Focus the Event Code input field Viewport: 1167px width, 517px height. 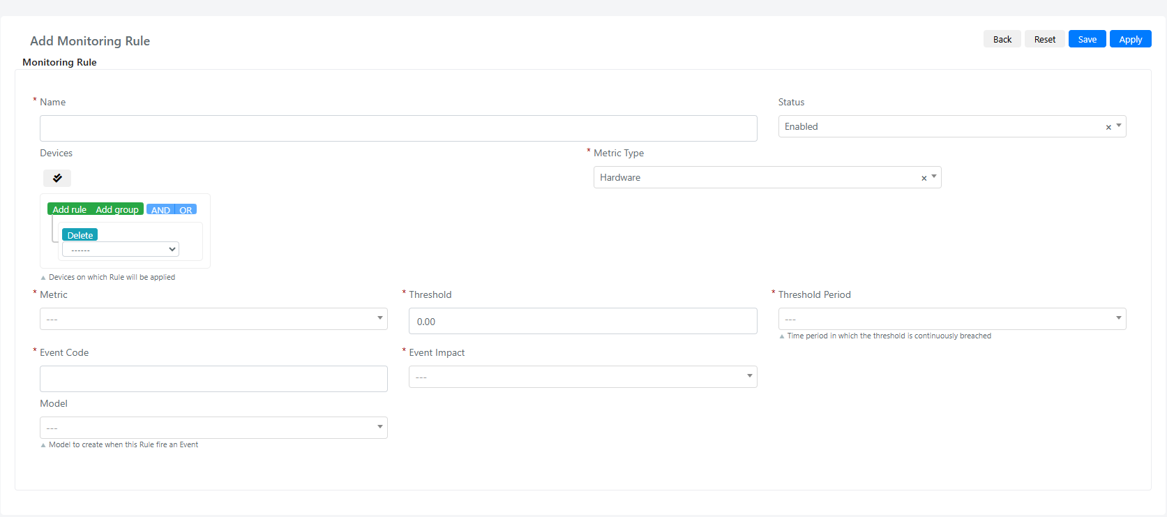tap(213, 379)
